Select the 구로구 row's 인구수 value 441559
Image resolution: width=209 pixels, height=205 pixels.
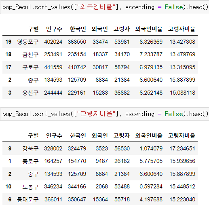click(x=53, y=67)
